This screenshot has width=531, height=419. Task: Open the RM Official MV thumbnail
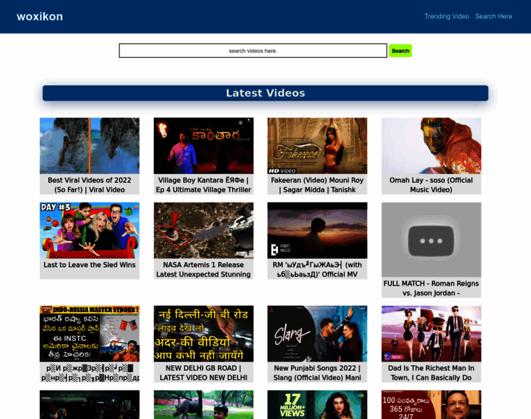pos(317,230)
